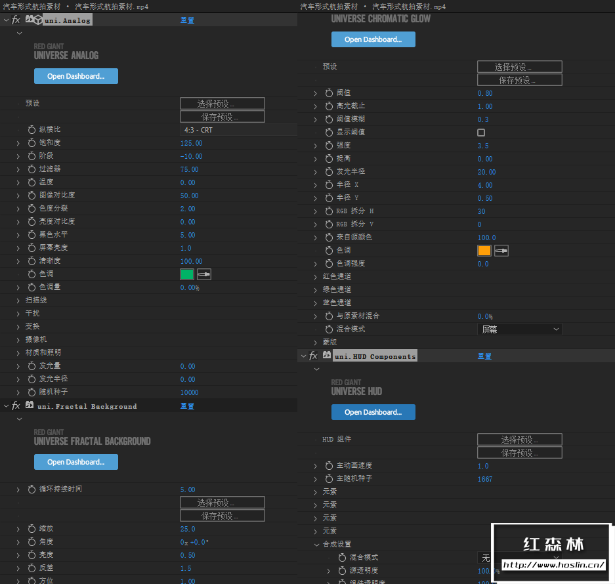The height and width of the screenshot is (584, 615).
Task: Open Dashboard for Universe Chromatic Glow
Action: [373, 39]
